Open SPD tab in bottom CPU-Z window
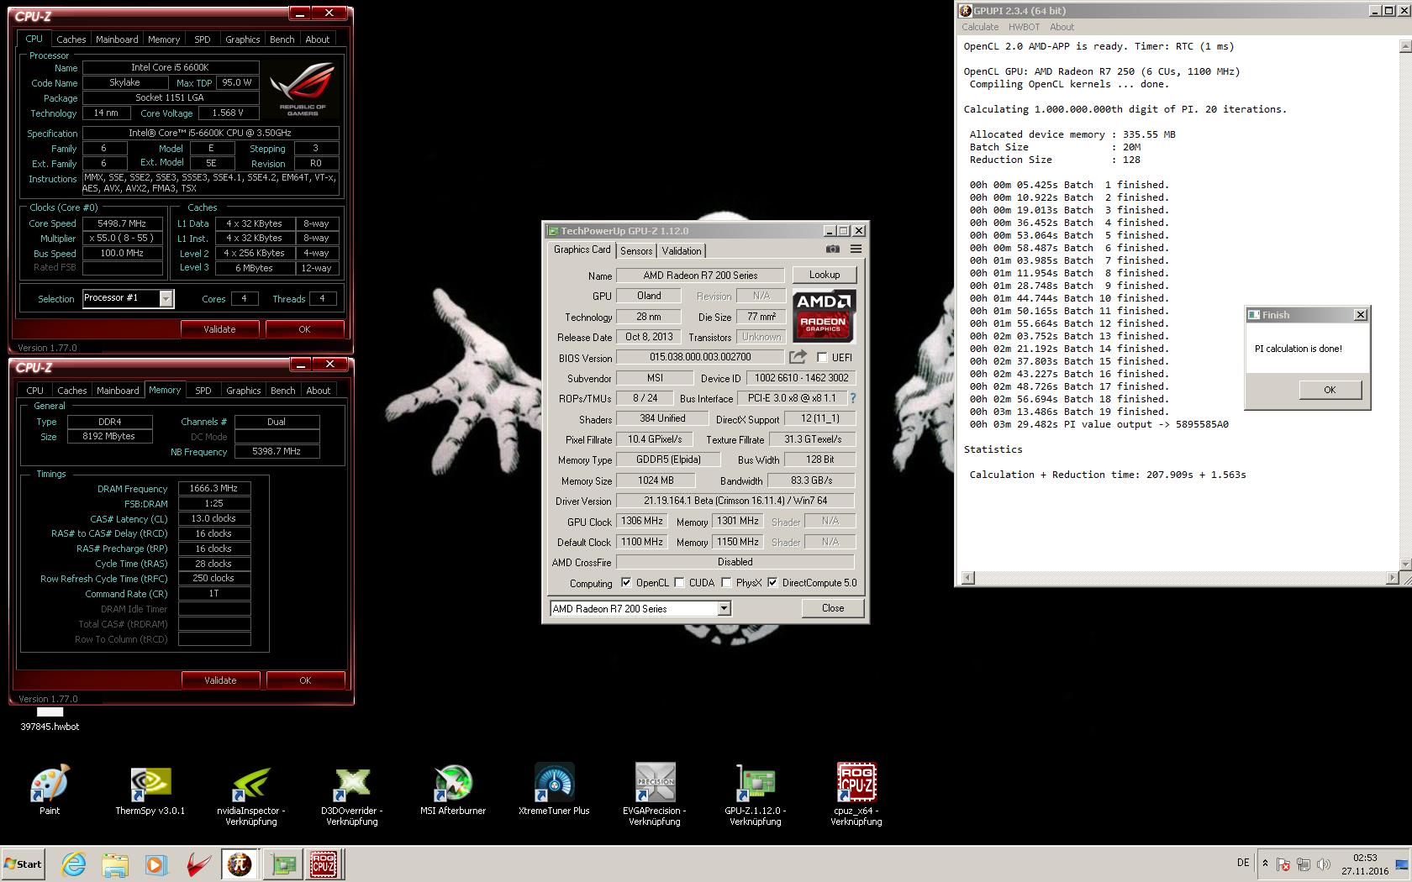This screenshot has height=882, width=1412. [203, 391]
